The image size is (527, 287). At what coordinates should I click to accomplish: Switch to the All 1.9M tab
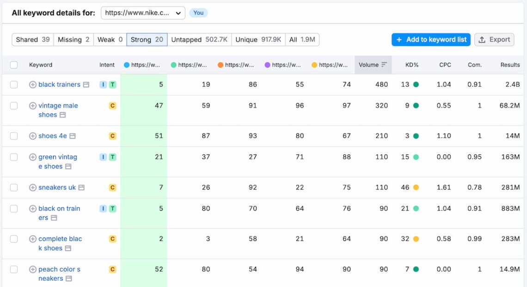pyautogui.click(x=302, y=40)
